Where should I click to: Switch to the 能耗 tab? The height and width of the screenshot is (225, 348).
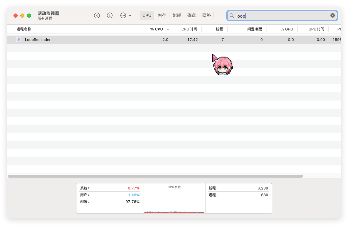pos(177,16)
